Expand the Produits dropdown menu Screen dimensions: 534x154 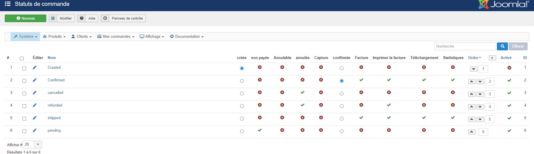(54, 37)
